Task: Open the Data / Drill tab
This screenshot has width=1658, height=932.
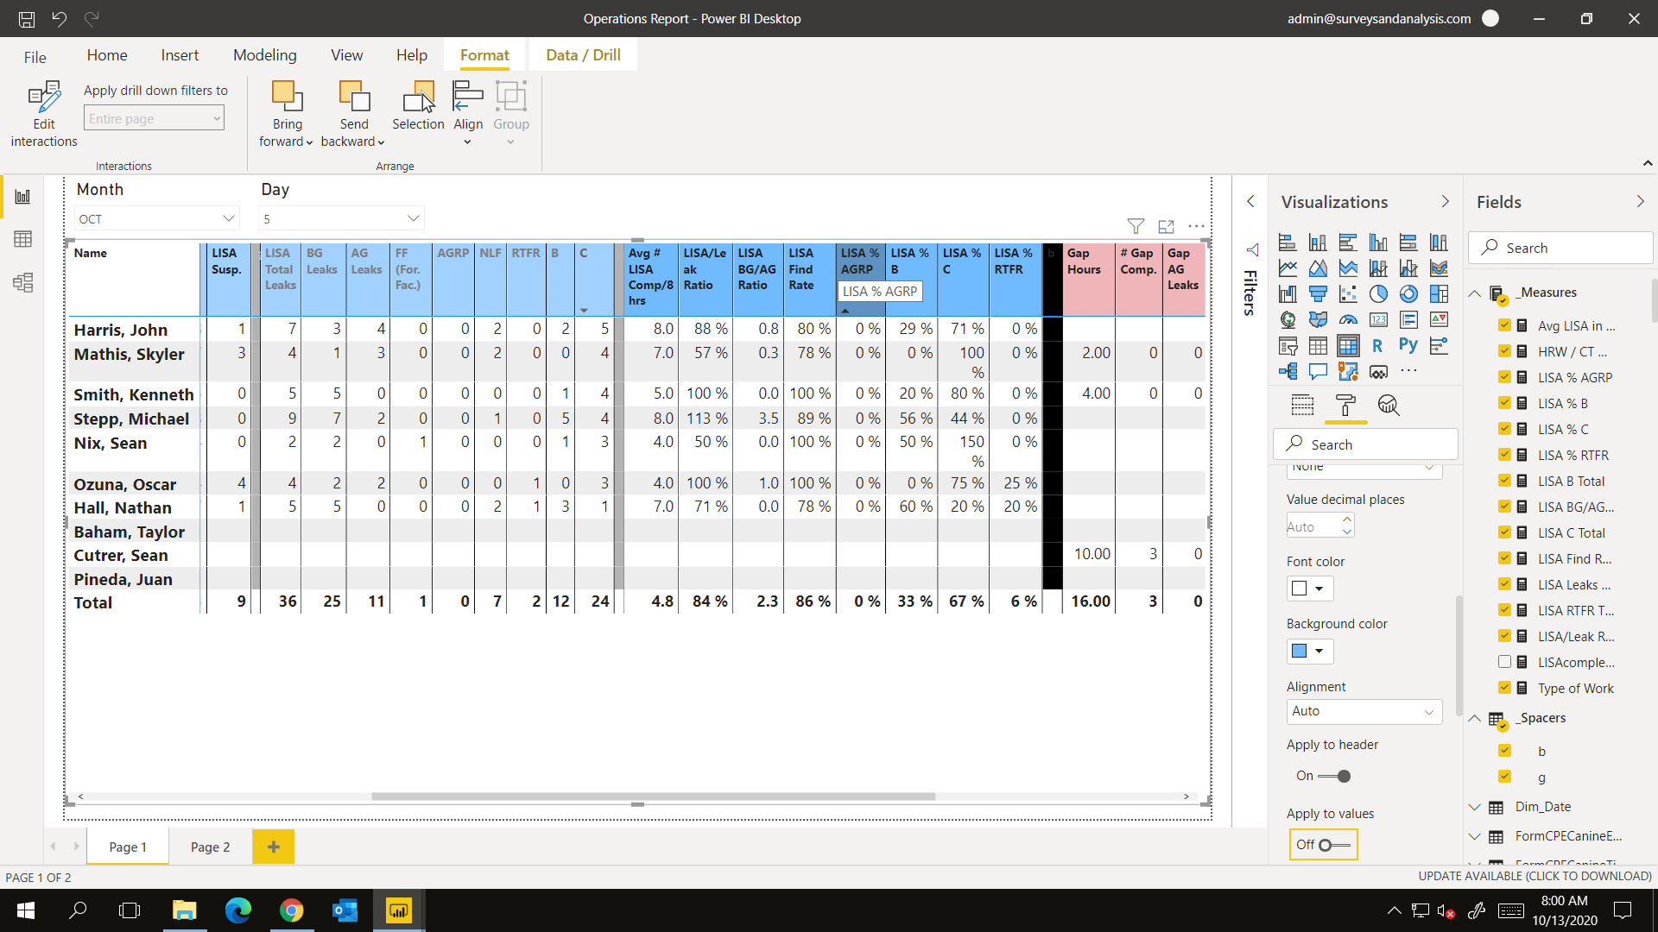Action: (583, 55)
